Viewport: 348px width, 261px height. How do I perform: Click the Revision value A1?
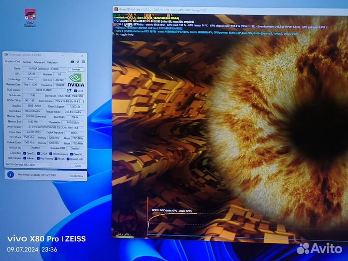click(x=59, y=74)
